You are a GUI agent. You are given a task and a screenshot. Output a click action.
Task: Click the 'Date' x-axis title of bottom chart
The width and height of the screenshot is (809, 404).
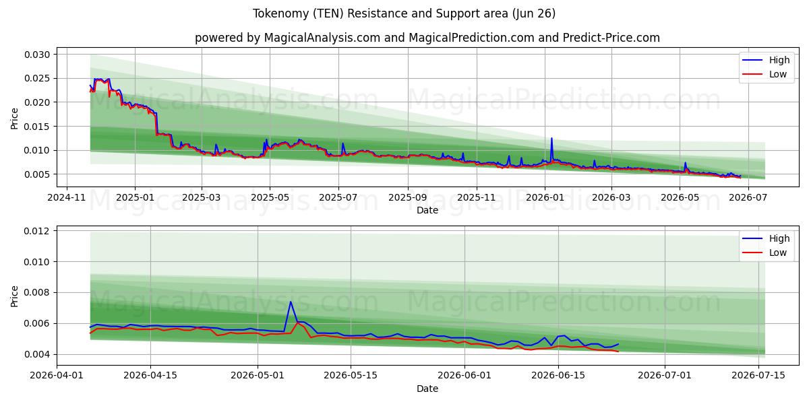click(x=427, y=389)
